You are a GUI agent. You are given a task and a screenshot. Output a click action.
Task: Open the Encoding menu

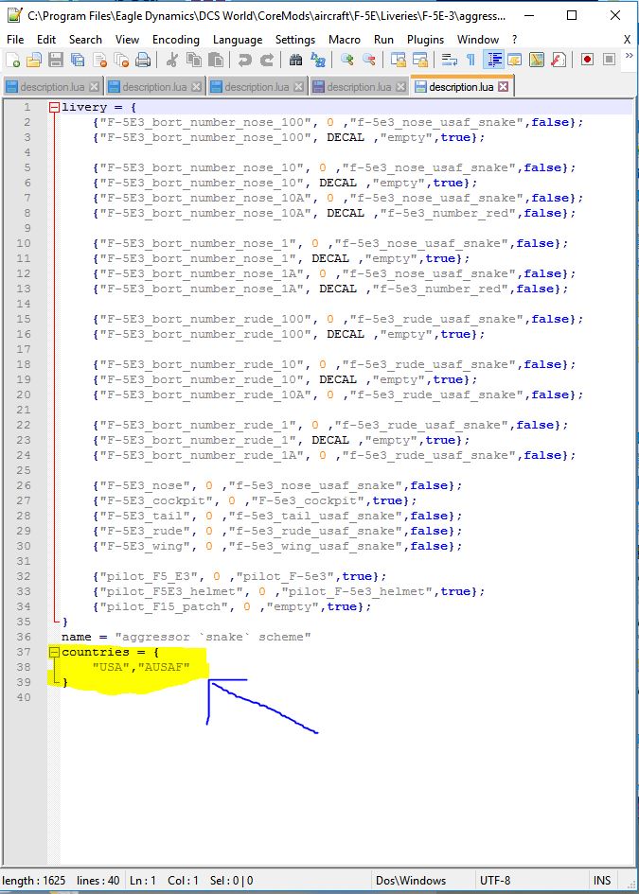pyautogui.click(x=176, y=40)
